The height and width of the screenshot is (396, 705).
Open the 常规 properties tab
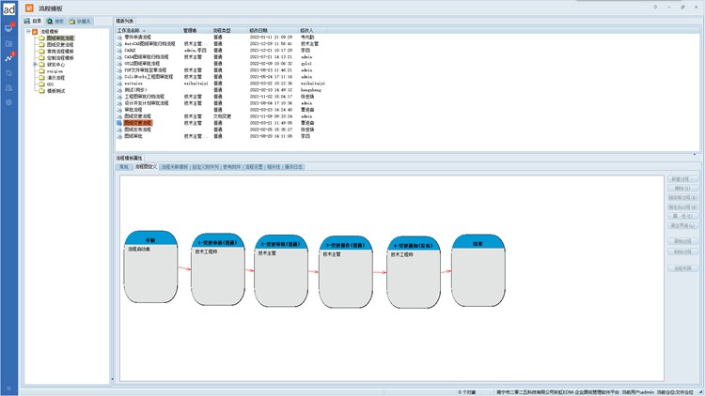(123, 166)
